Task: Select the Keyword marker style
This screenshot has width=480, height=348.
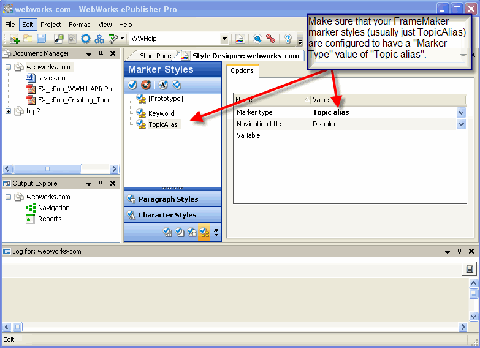Action: pyautogui.click(x=161, y=113)
